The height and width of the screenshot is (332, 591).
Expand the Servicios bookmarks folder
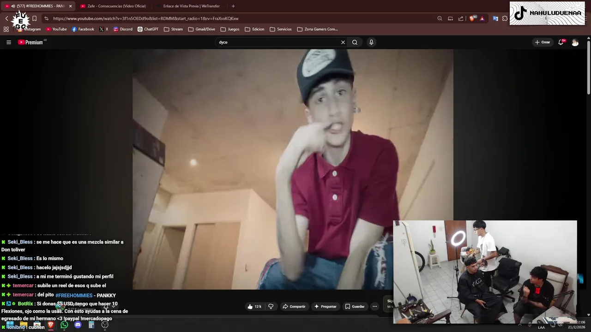[x=281, y=29]
